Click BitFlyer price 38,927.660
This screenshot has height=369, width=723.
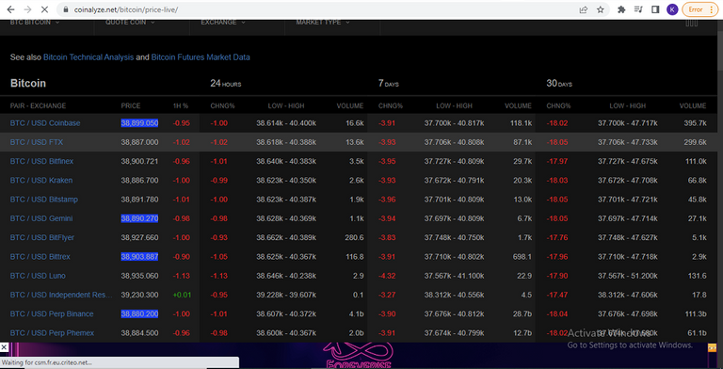(x=139, y=237)
